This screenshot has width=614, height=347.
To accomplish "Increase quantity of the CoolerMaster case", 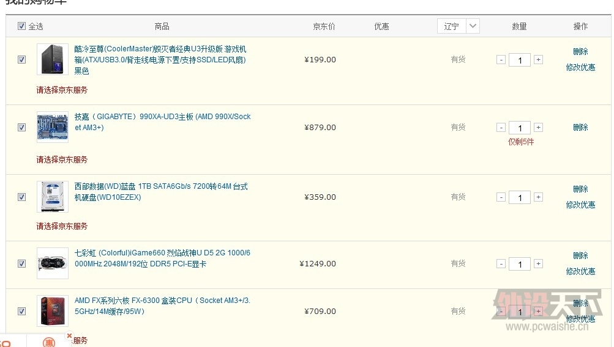I will click(x=539, y=59).
